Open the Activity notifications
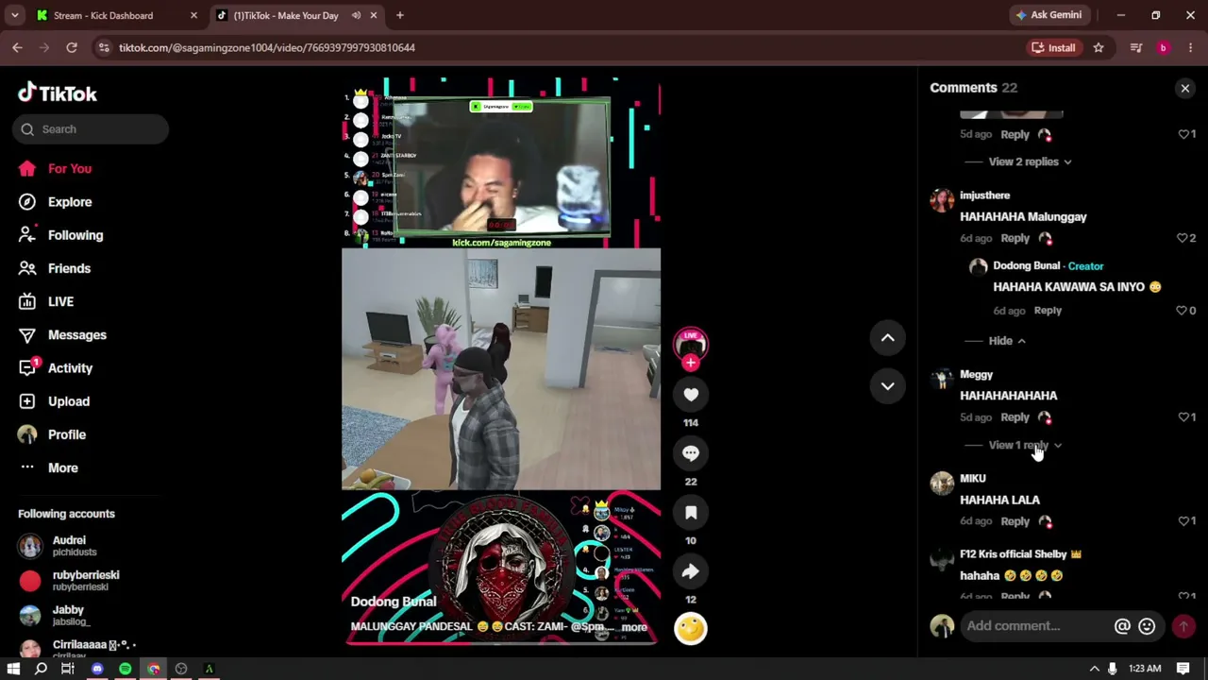Screen dimensions: 1208x680 click(70, 368)
